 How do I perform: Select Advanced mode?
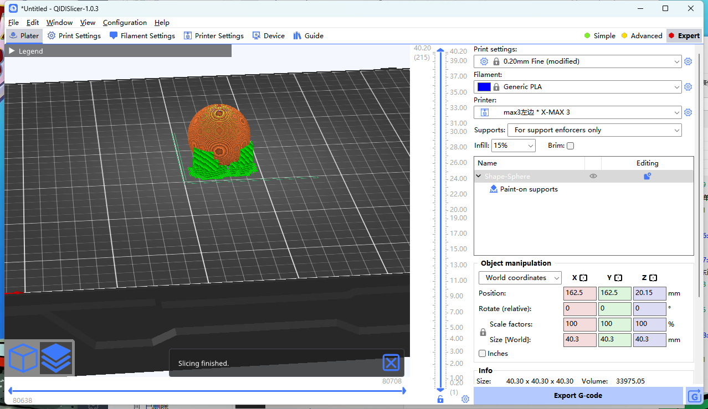642,36
